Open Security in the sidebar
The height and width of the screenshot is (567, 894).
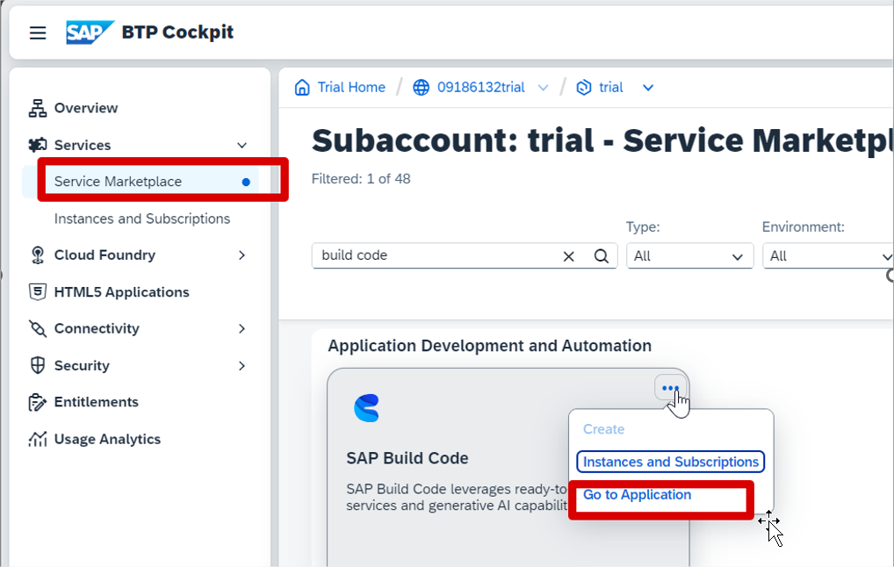pos(82,365)
